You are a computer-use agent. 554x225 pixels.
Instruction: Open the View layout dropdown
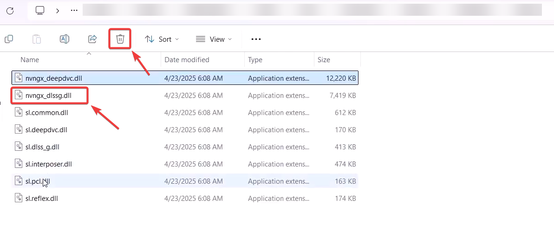coord(214,39)
